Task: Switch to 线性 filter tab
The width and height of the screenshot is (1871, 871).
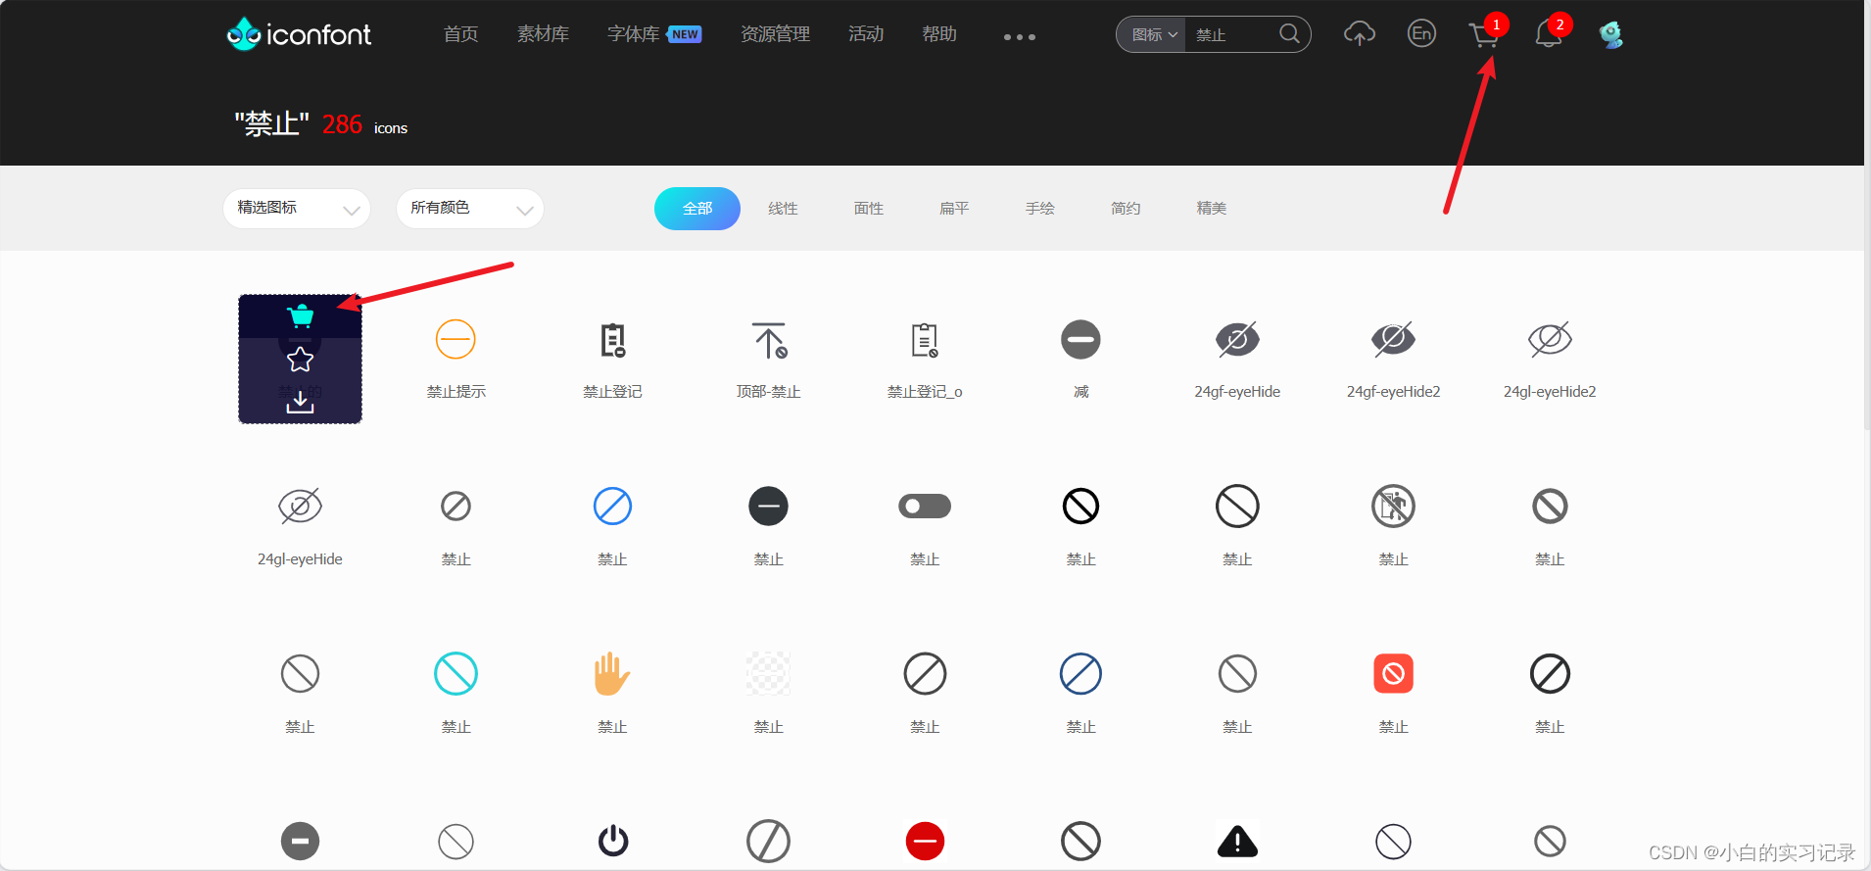Action: (x=783, y=209)
